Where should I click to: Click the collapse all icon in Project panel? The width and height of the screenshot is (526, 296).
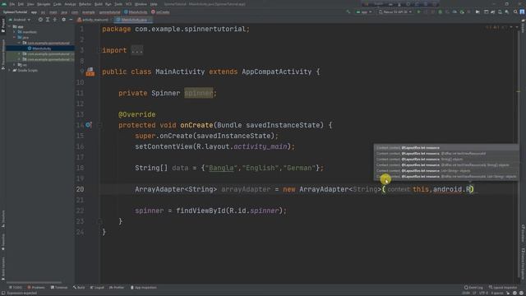(x=55, y=20)
